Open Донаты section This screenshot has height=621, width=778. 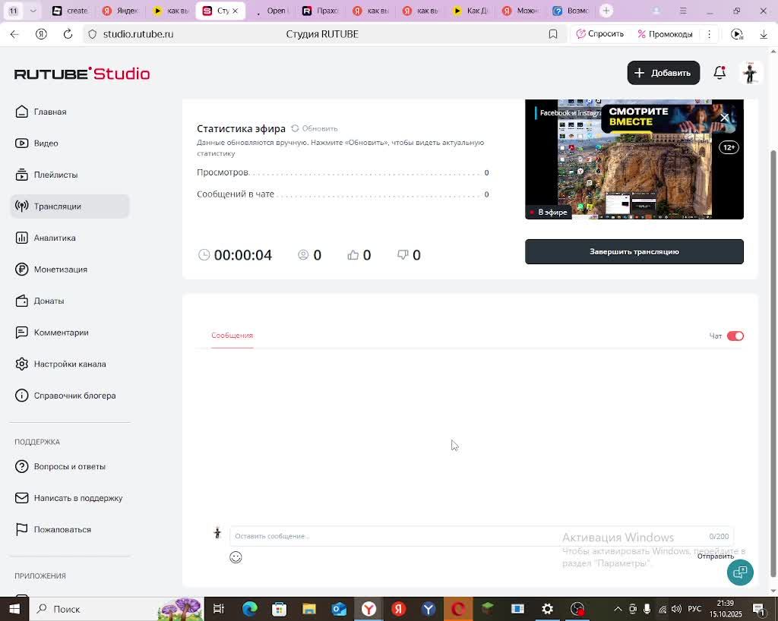click(x=40, y=301)
